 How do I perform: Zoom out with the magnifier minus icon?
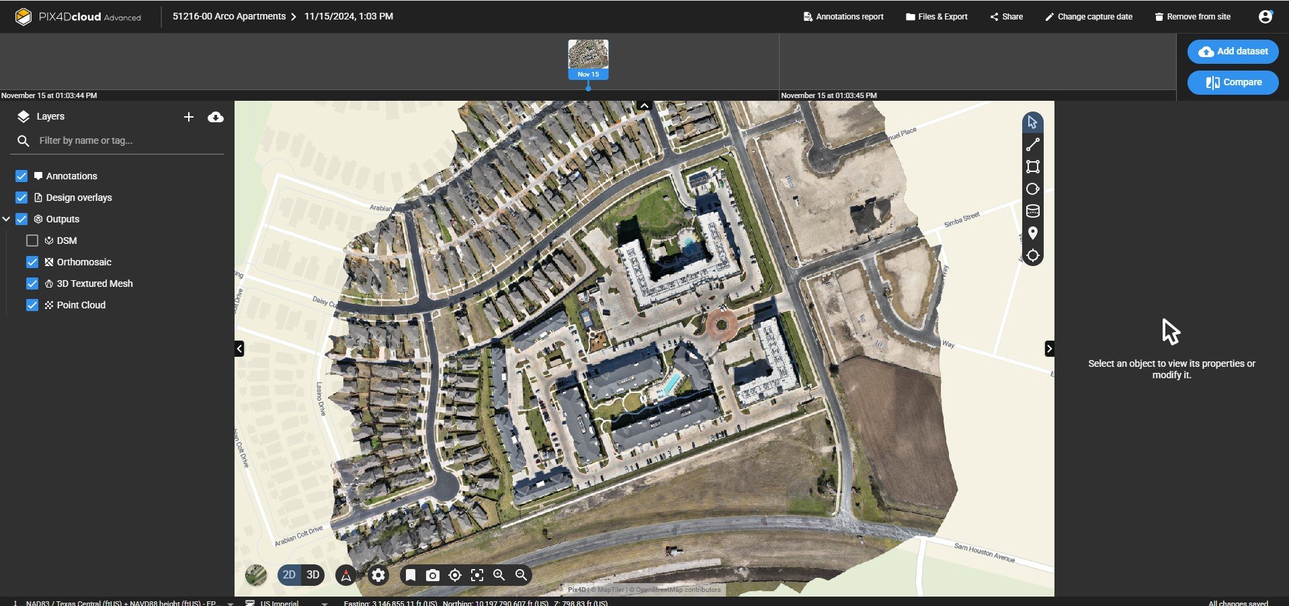click(x=522, y=575)
